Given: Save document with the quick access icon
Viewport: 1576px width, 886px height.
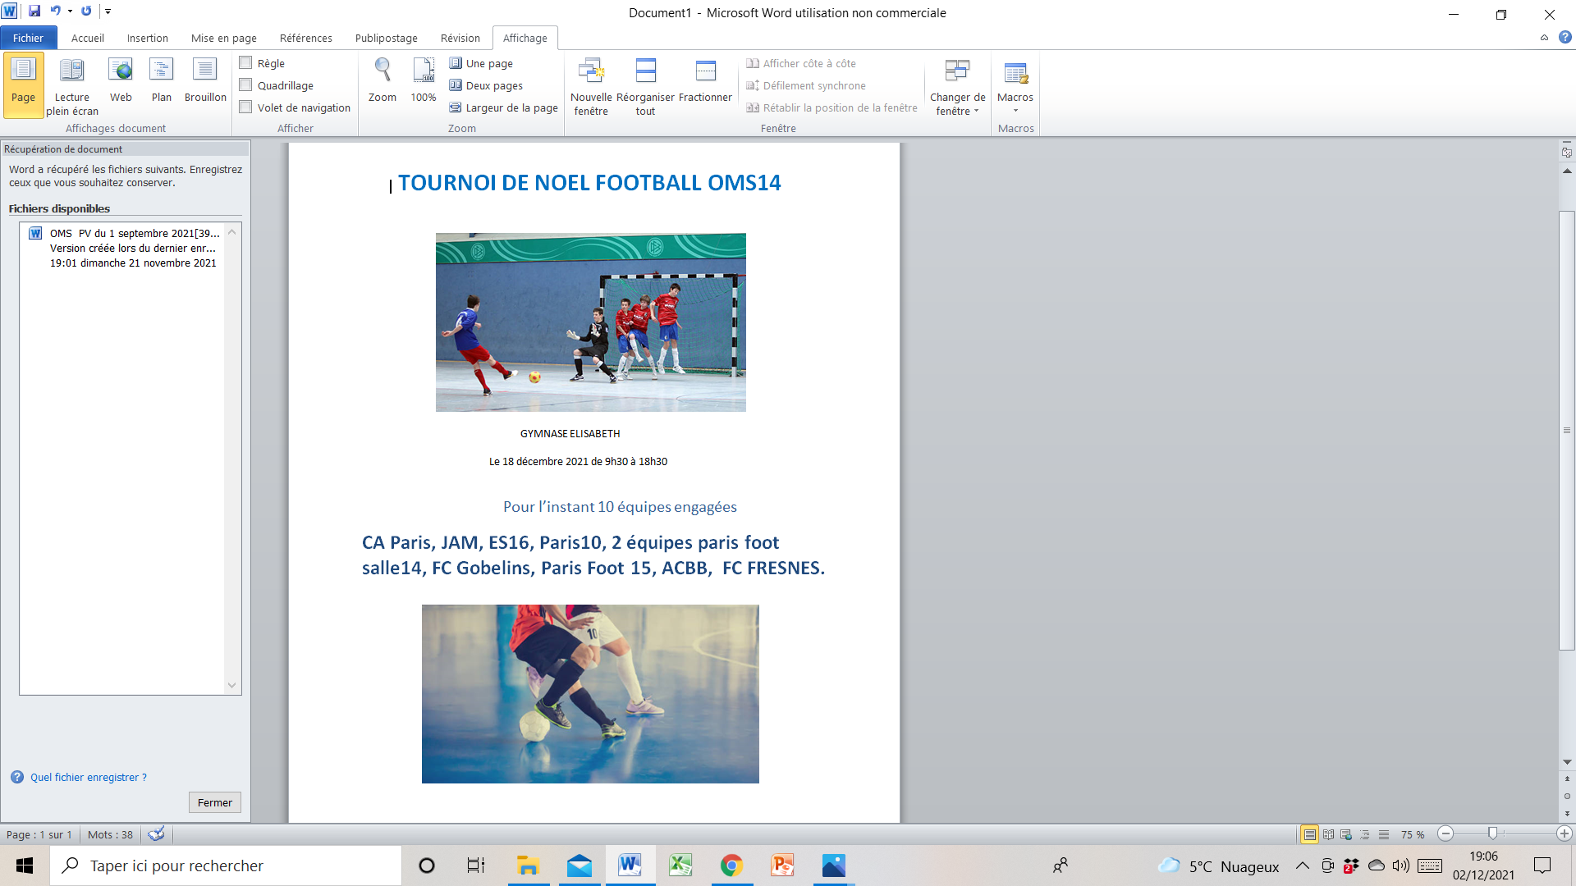Looking at the screenshot, I should (34, 11).
